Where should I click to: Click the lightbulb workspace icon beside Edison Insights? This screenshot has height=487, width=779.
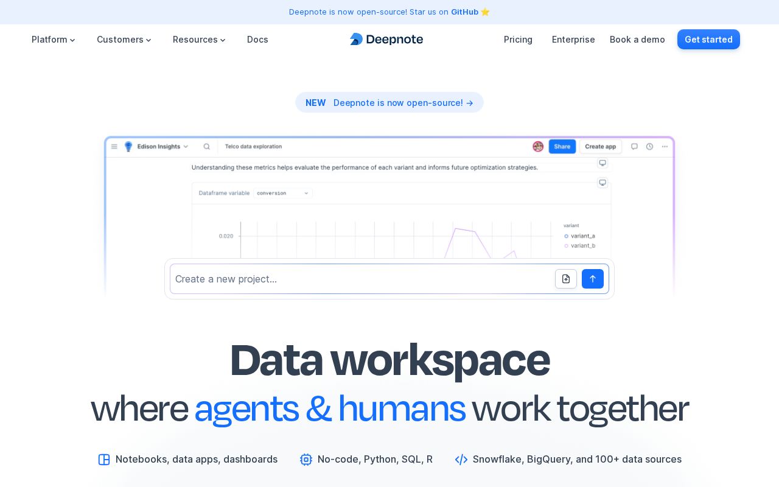click(x=128, y=147)
